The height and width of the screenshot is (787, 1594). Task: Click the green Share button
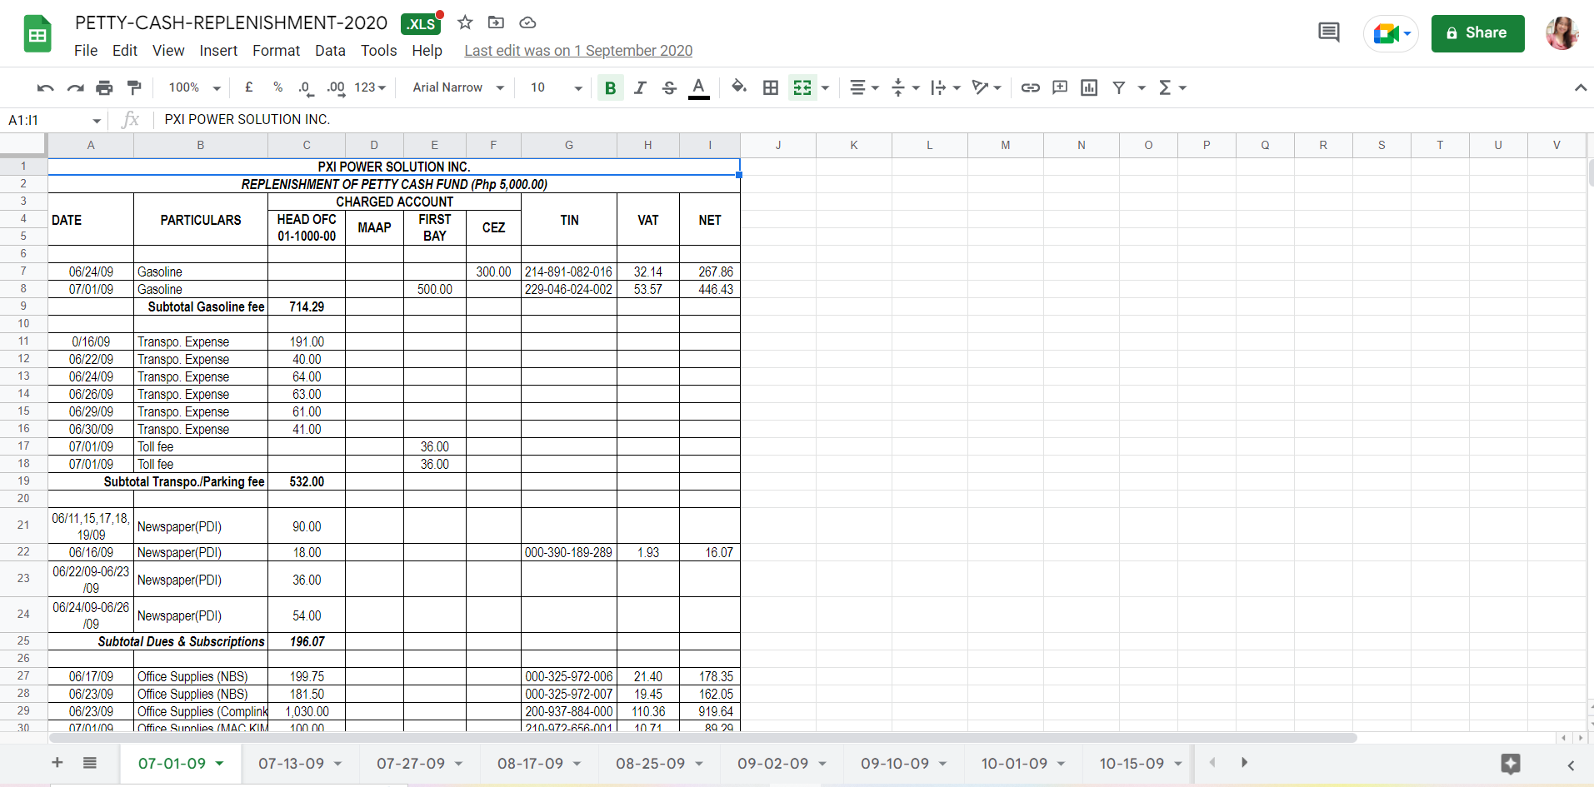(x=1477, y=33)
